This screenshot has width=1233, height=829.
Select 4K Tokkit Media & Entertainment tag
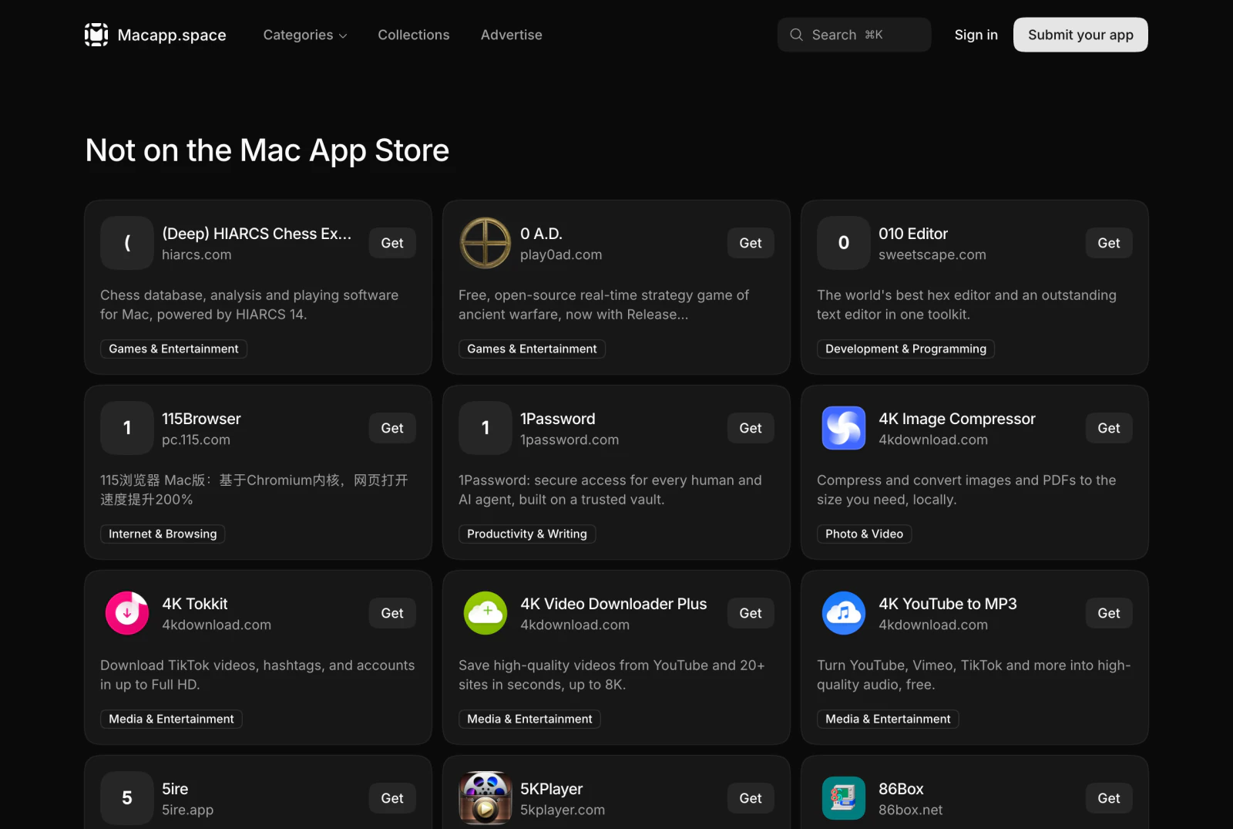171,719
